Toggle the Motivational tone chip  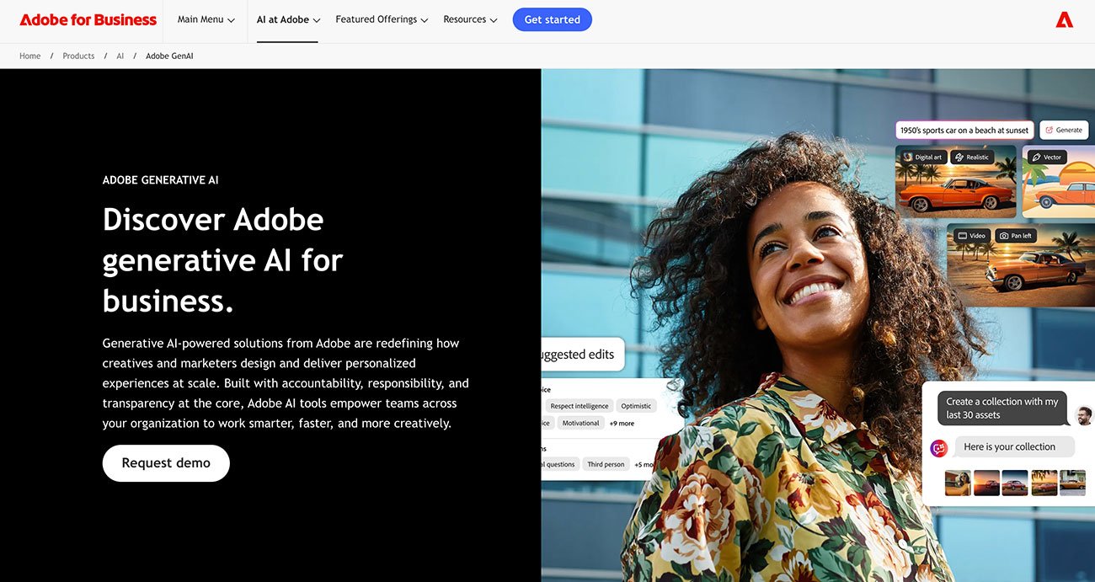[x=580, y=424]
